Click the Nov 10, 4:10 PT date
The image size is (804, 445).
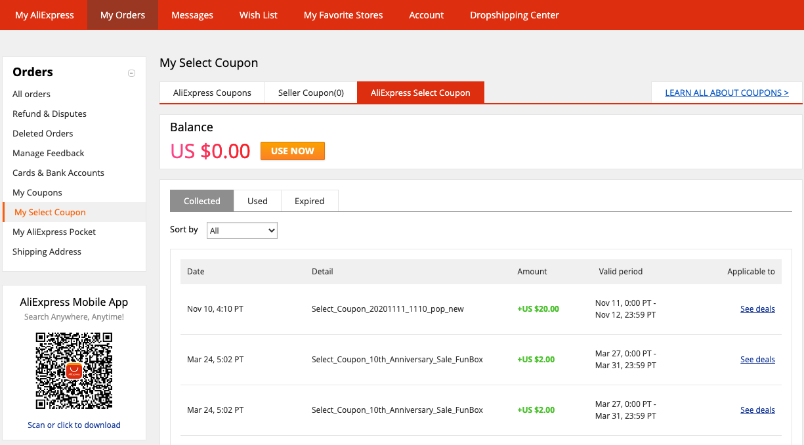point(215,308)
